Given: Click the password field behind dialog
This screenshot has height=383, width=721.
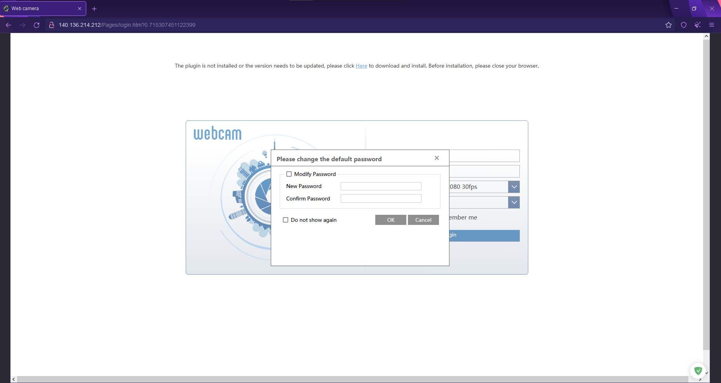Looking at the screenshot, I should coord(484,171).
